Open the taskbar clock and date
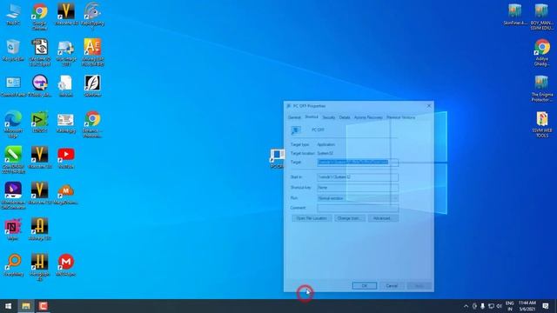 coord(527,306)
